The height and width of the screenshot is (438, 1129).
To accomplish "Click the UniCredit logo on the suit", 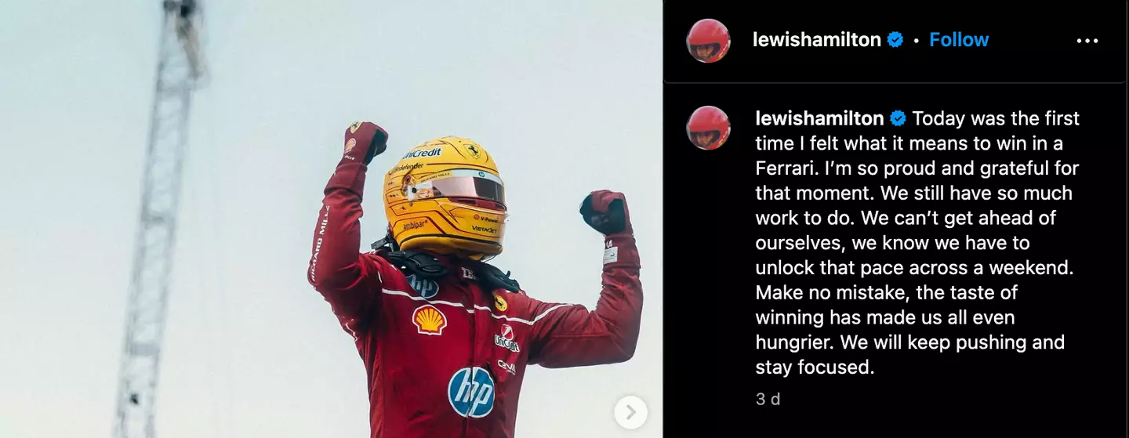I will click(506, 338).
